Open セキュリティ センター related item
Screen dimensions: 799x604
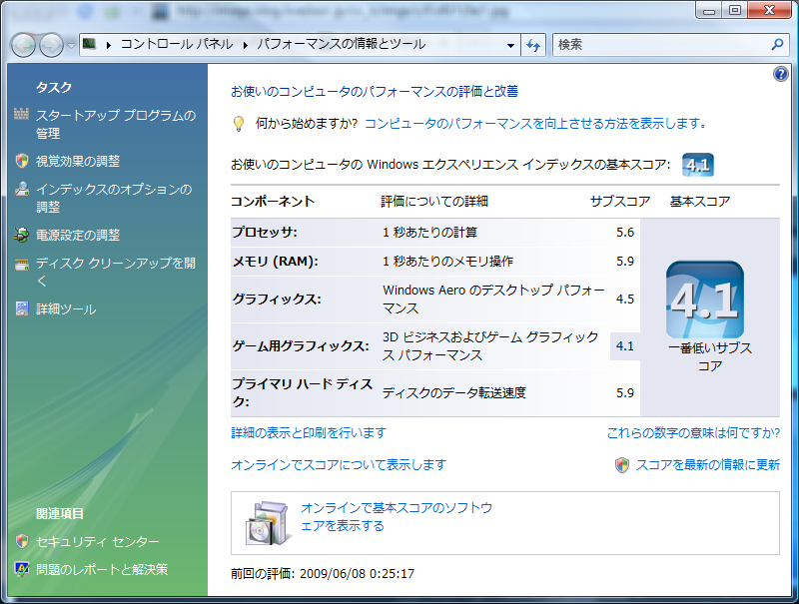97,541
